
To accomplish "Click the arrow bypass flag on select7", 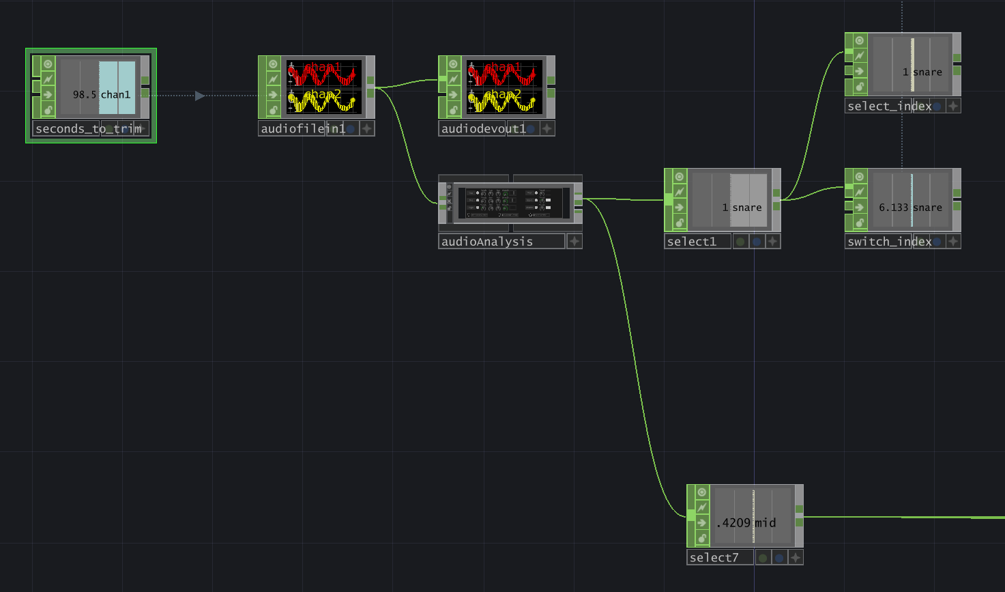I will coord(701,523).
